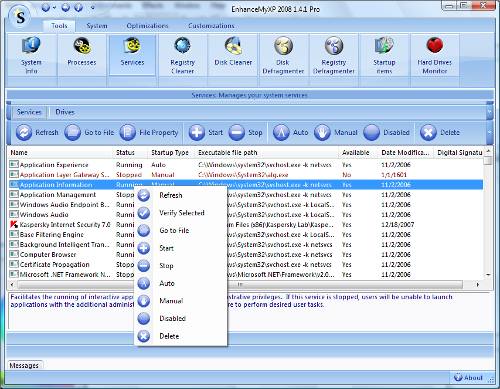Click the Delete button in toolbar

tap(441, 133)
